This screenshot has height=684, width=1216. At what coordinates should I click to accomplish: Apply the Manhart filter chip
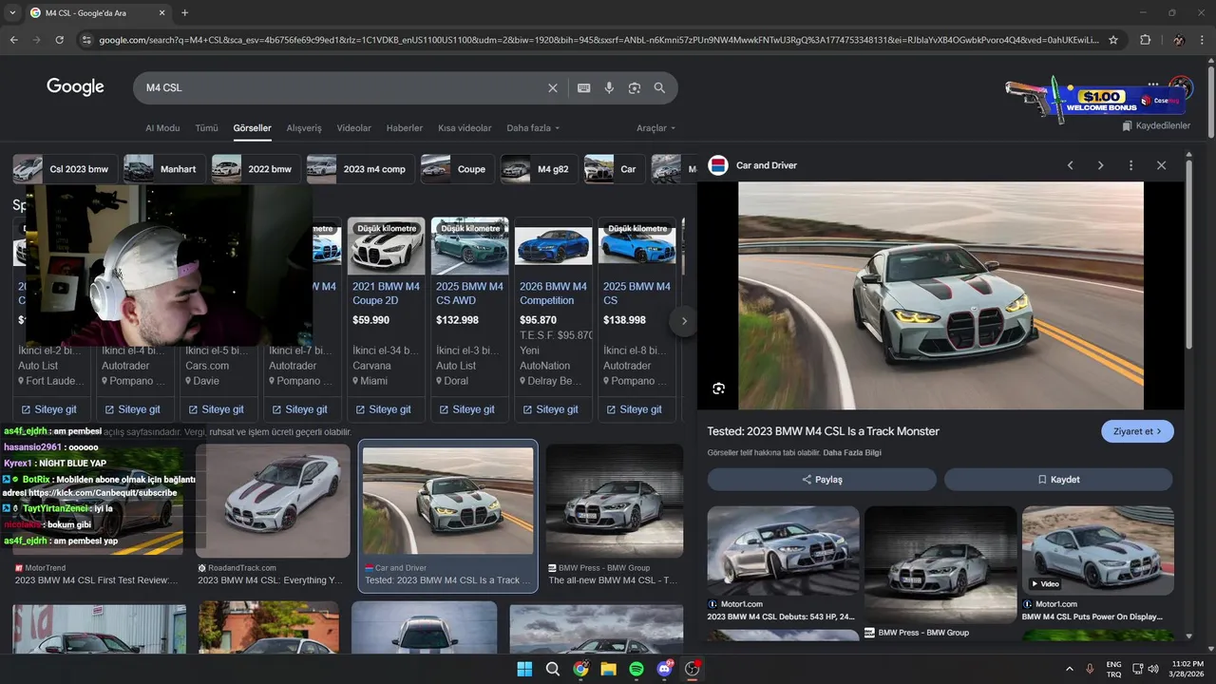(x=165, y=169)
